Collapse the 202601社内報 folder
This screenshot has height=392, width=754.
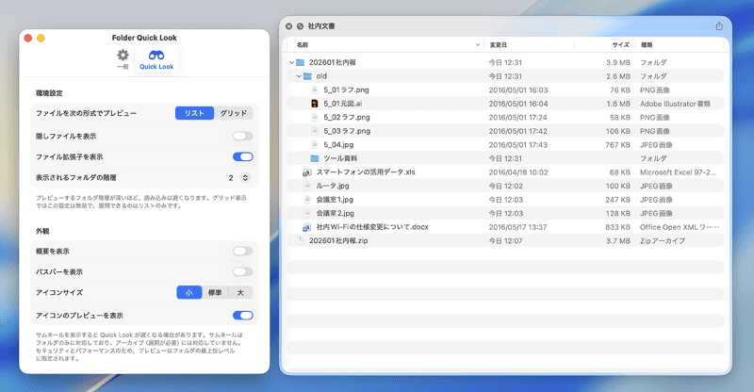291,62
